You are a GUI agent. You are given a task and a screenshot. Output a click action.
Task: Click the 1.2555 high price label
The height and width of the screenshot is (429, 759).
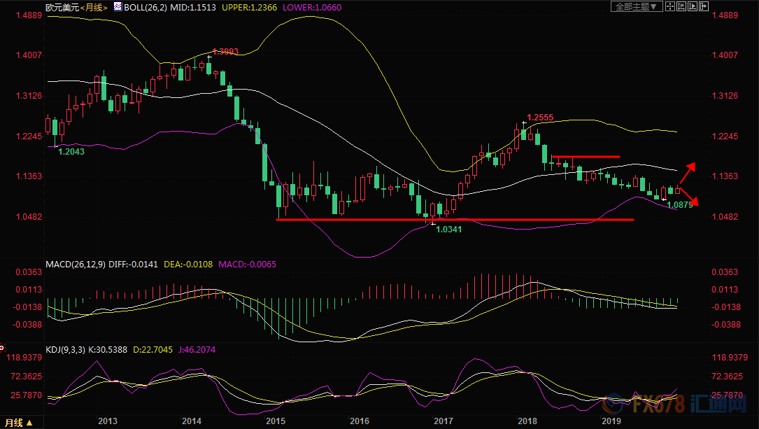[x=540, y=118]
